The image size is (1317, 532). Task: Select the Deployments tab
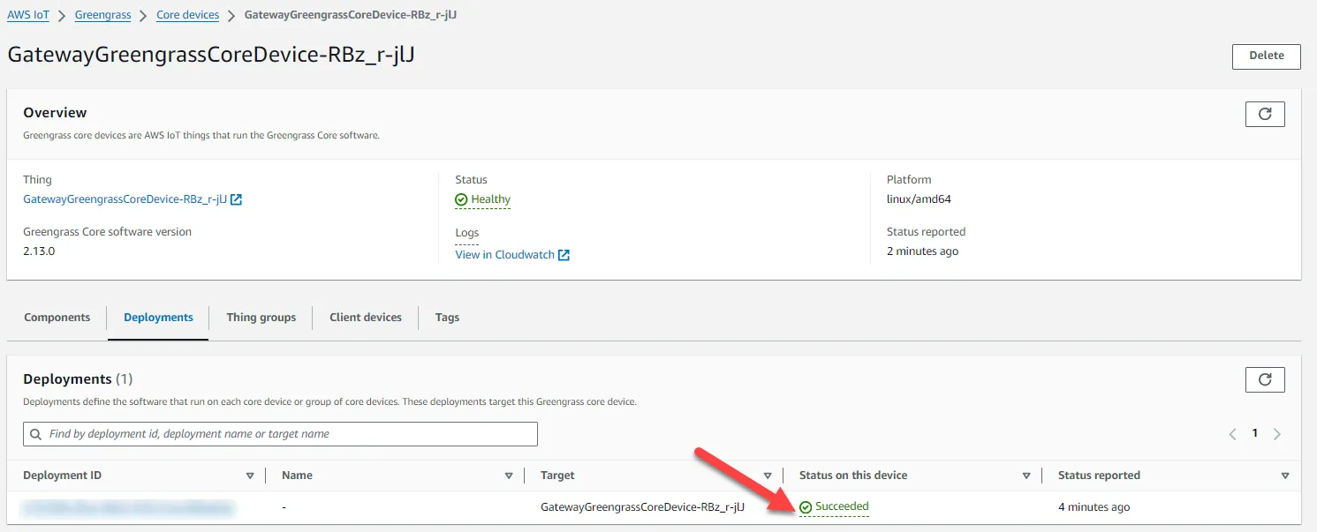[x=158, y=318]
